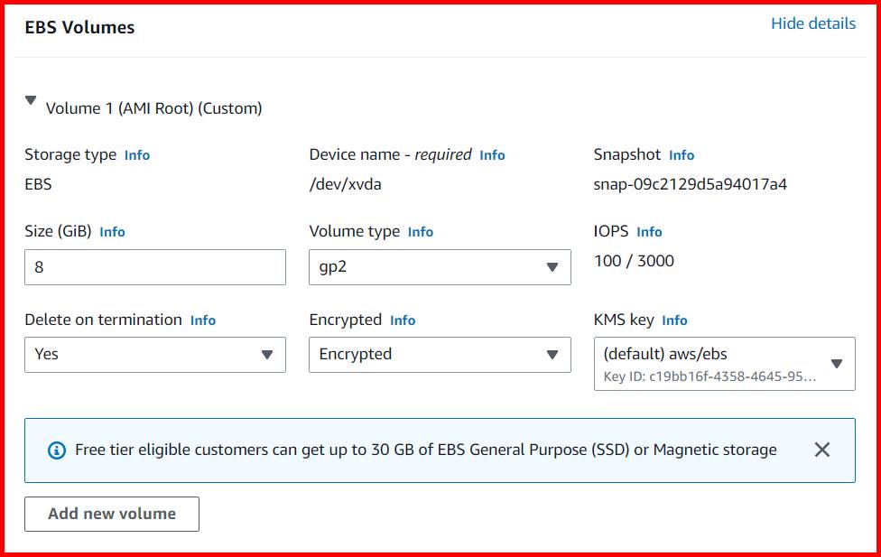Viewport: 881px width, 557px height.
Task: Open the KMS key dropdown showing aws/ebs
Action: click(725, 363)
